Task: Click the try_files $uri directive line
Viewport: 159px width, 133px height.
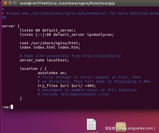Action: click(66, 86)
